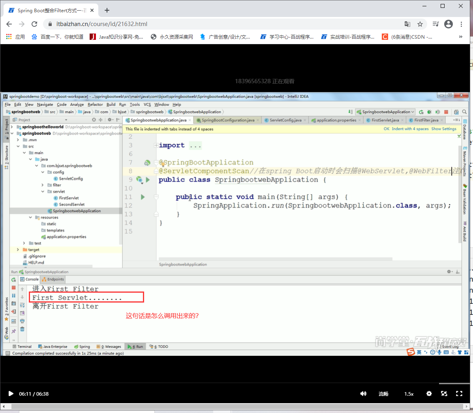Image resolution: width=473 pixels, height=413 pixels.
Task: Expand the .mvn folder
Action: point(18,140)
